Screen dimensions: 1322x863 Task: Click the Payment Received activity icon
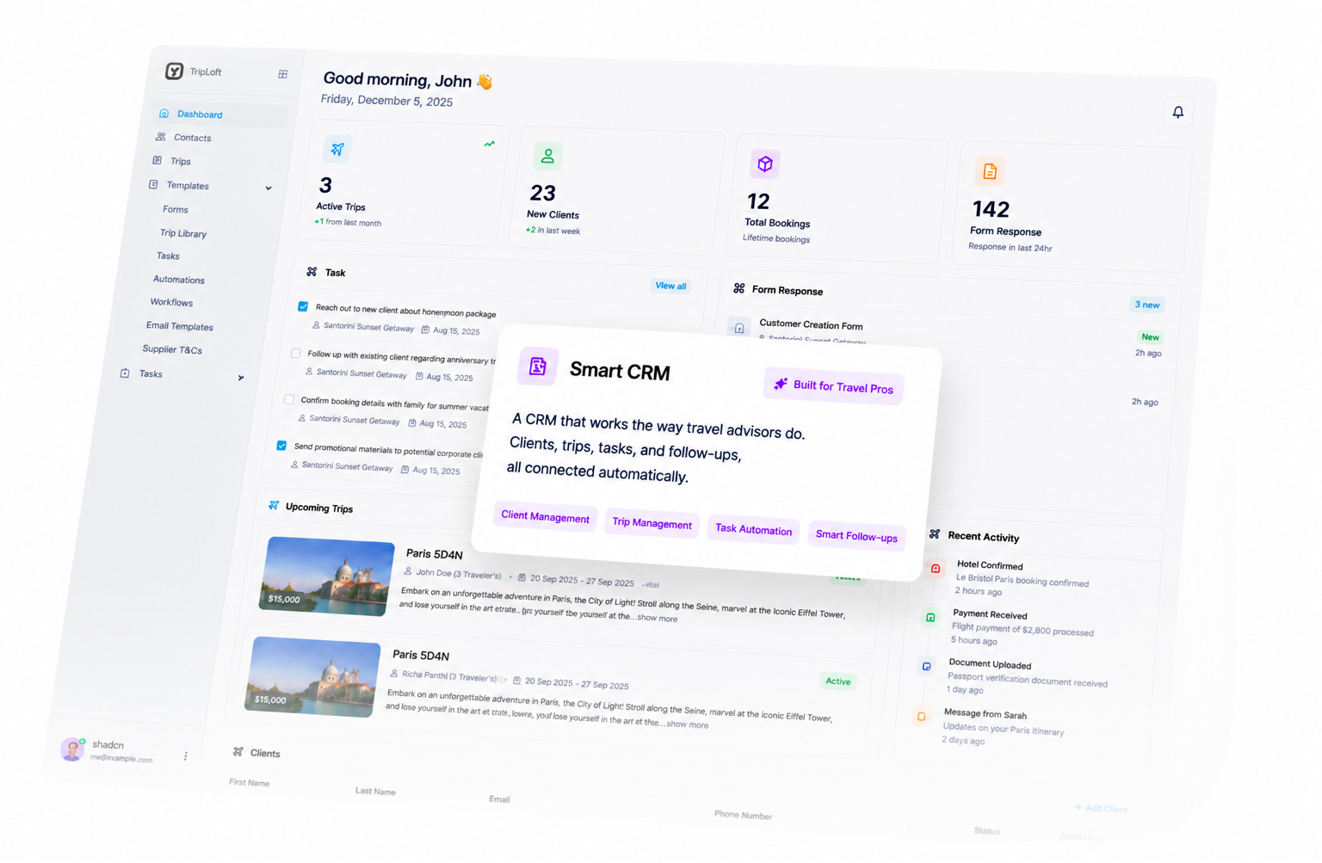point(930,617)
